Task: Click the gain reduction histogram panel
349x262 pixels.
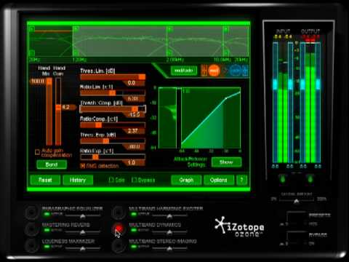Action: (168, 118)
